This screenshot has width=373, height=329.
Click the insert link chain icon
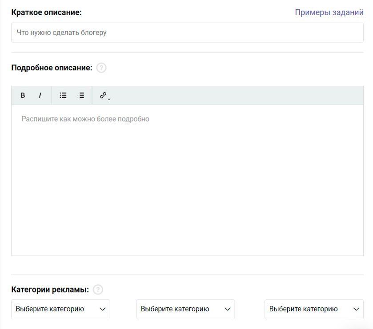[x=103, y=95]
